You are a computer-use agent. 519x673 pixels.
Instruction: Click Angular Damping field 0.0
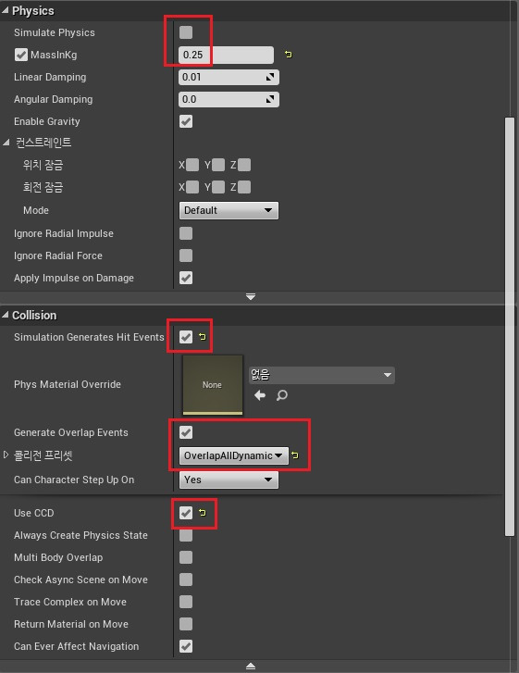coord(229,100)
